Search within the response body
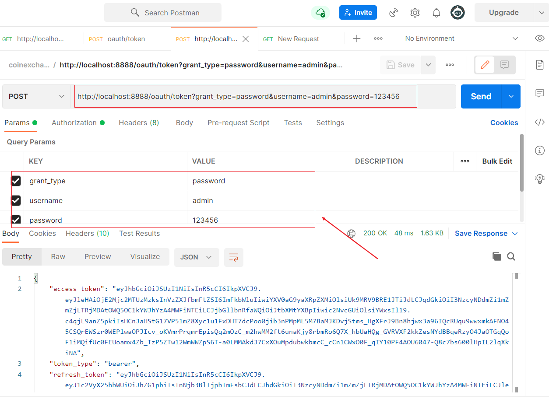The height and width of the screenshot is (399, 549). [x=511, y=257]
